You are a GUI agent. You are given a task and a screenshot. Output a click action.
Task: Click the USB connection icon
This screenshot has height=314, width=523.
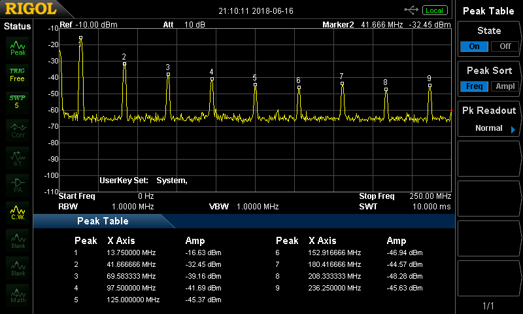412,10
